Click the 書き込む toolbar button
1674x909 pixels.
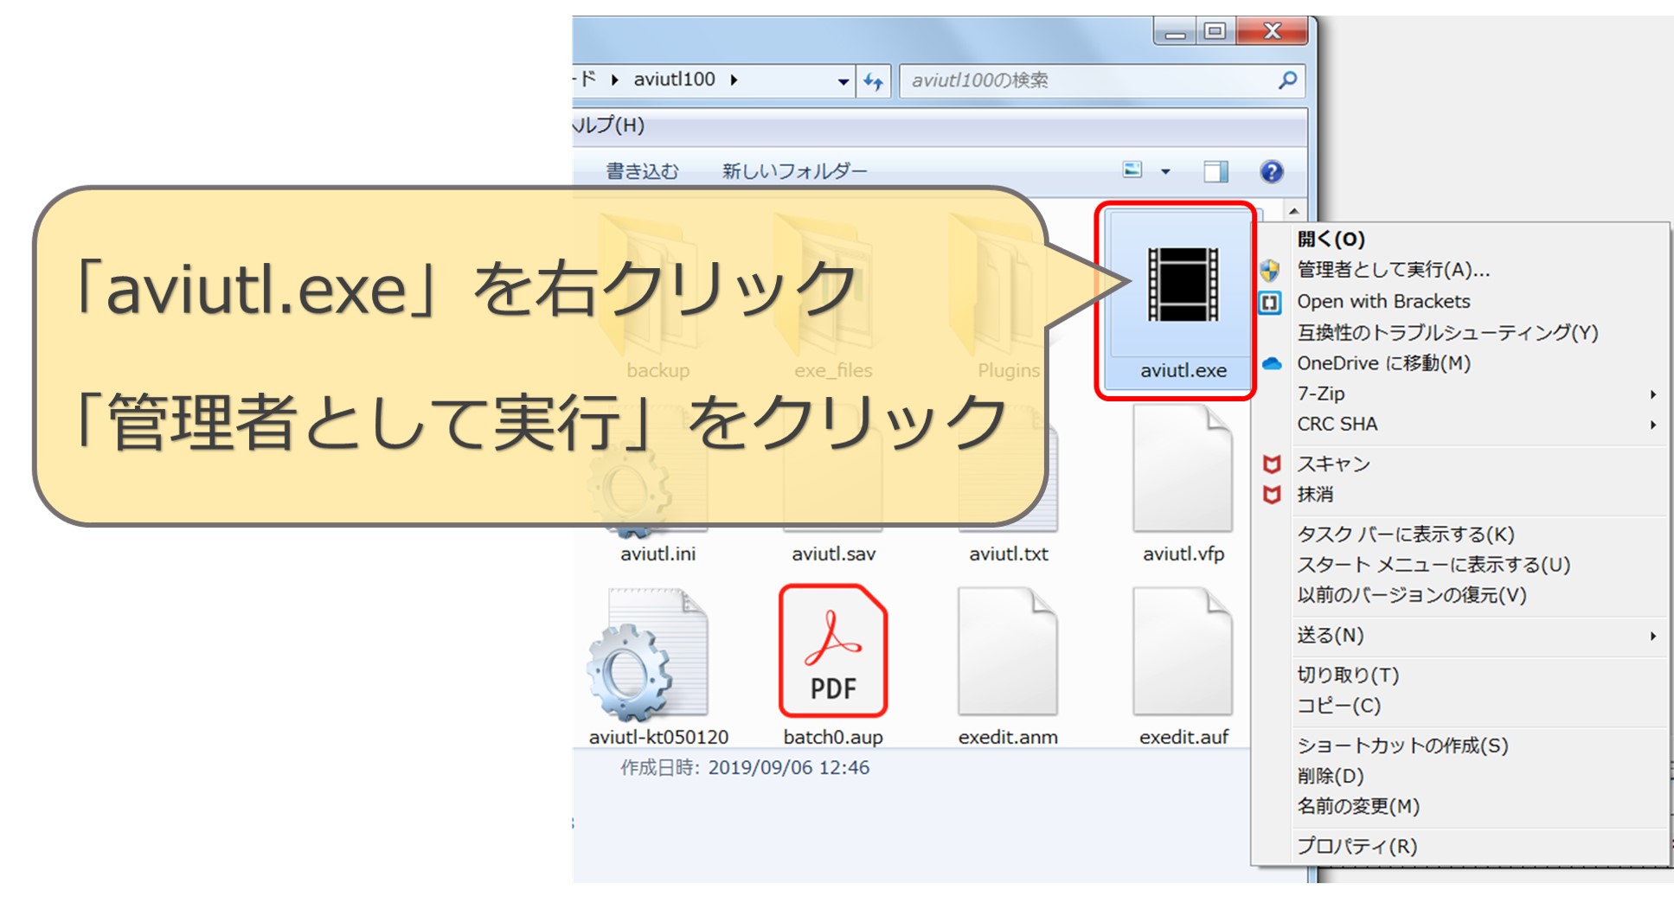pyautogui.click(x=642, y=171)
